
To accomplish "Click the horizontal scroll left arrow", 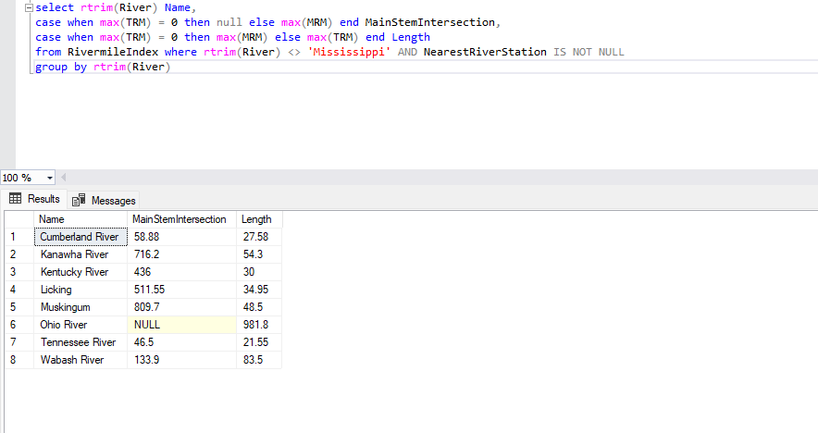I will (x=64, y=178).
